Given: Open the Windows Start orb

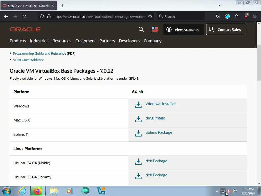Looking at the screenshot, I should tap(7, 191).
